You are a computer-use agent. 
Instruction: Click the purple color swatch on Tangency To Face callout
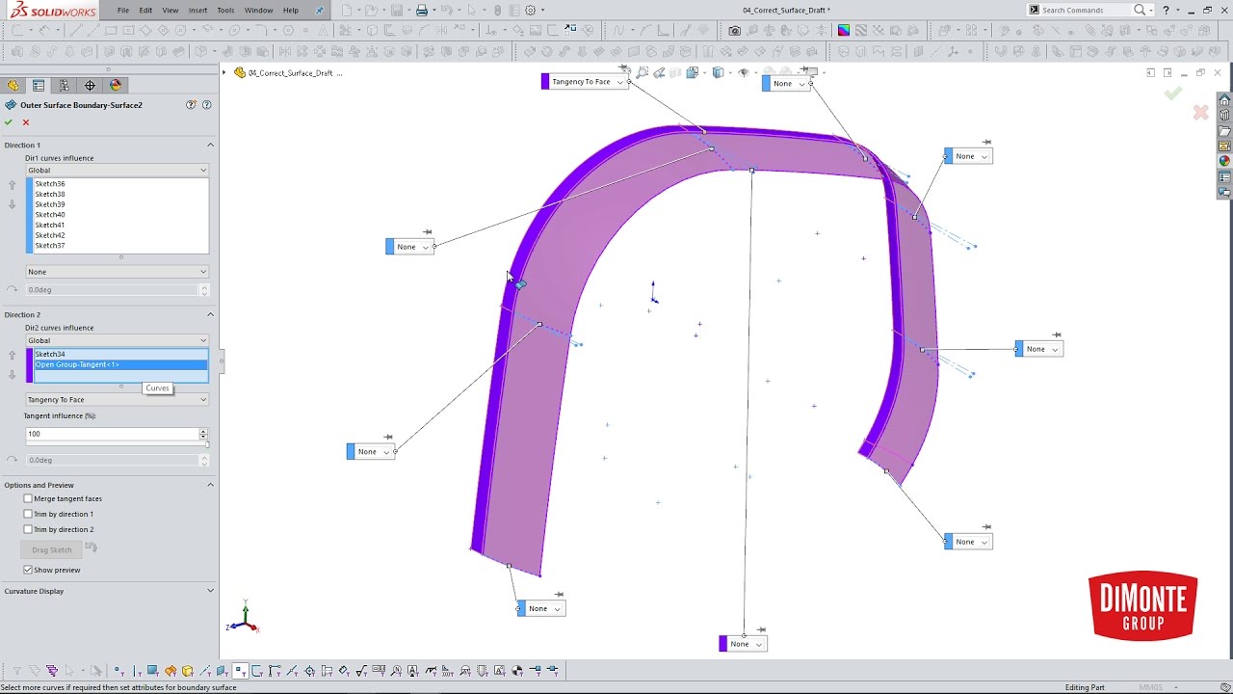(x=545, y=82)
